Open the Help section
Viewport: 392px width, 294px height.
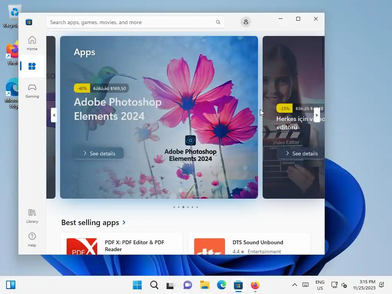pyautogui.click(x=32, y=240)
